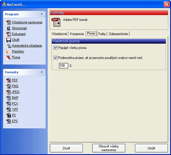Click the Dokument icon in Program panel

(x=9, y=34)
